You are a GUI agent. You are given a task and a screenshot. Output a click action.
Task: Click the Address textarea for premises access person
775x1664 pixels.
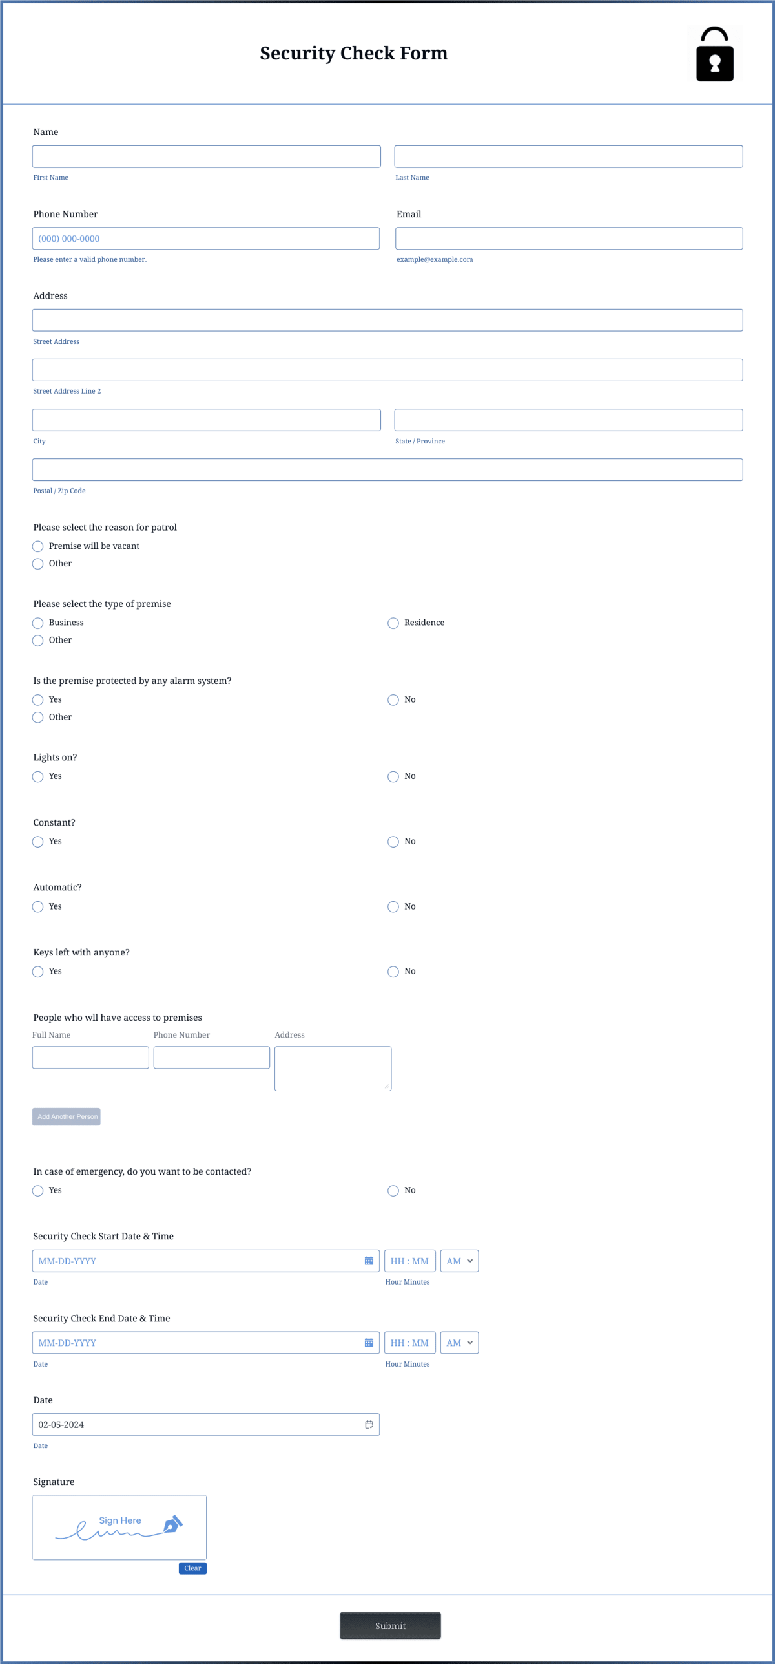click(x=333, y=1067)
